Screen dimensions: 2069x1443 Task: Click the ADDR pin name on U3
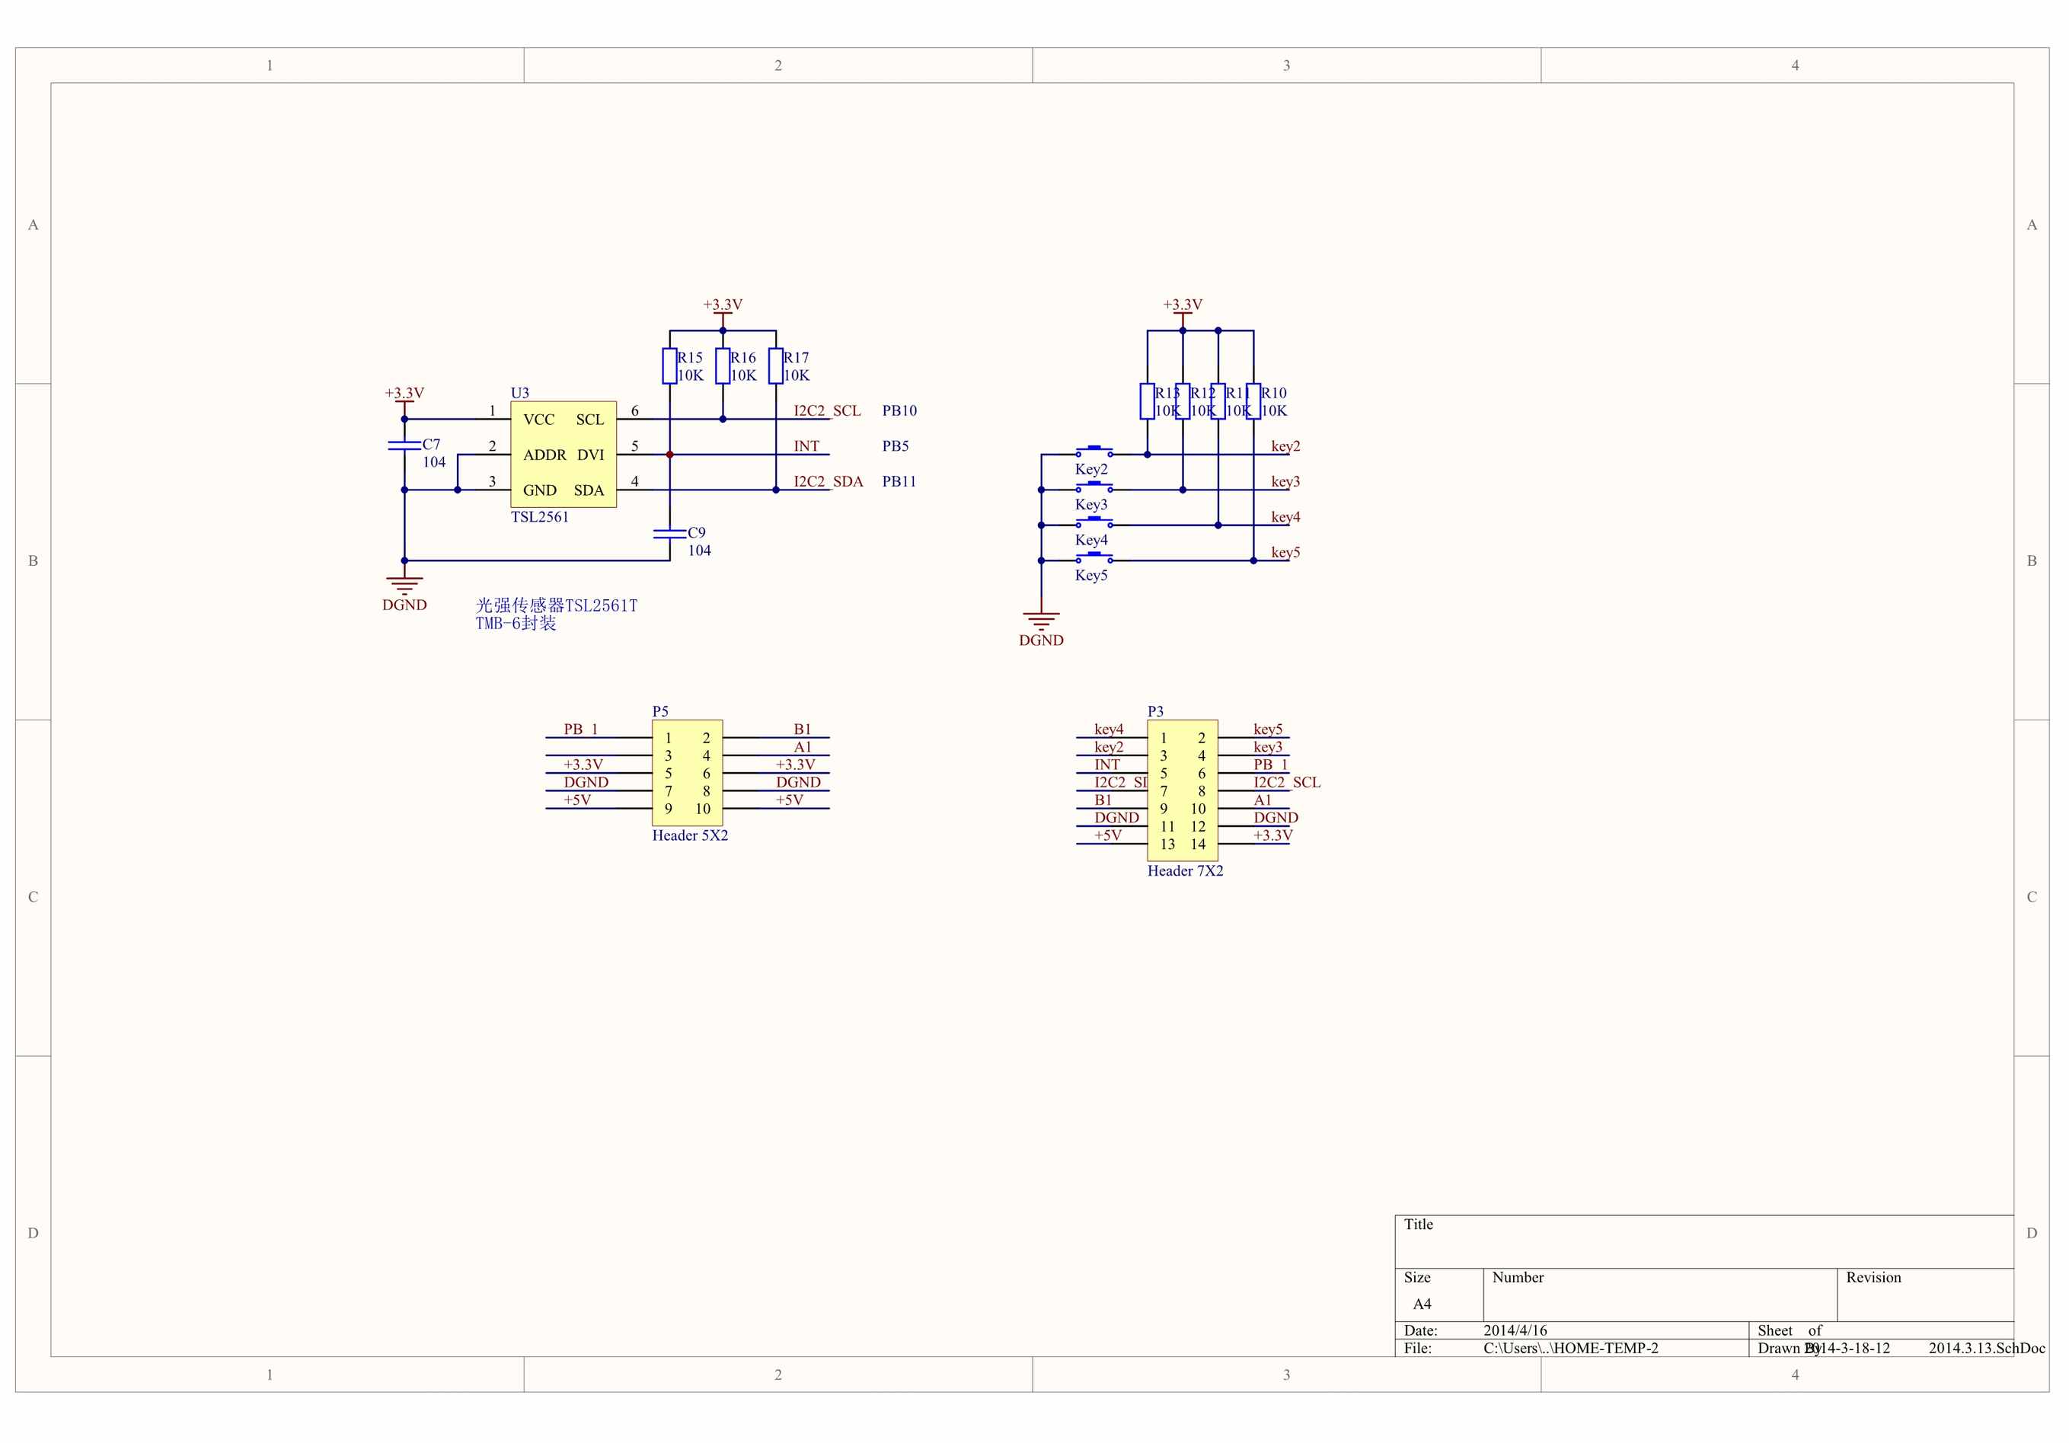(x=545, y=455)
